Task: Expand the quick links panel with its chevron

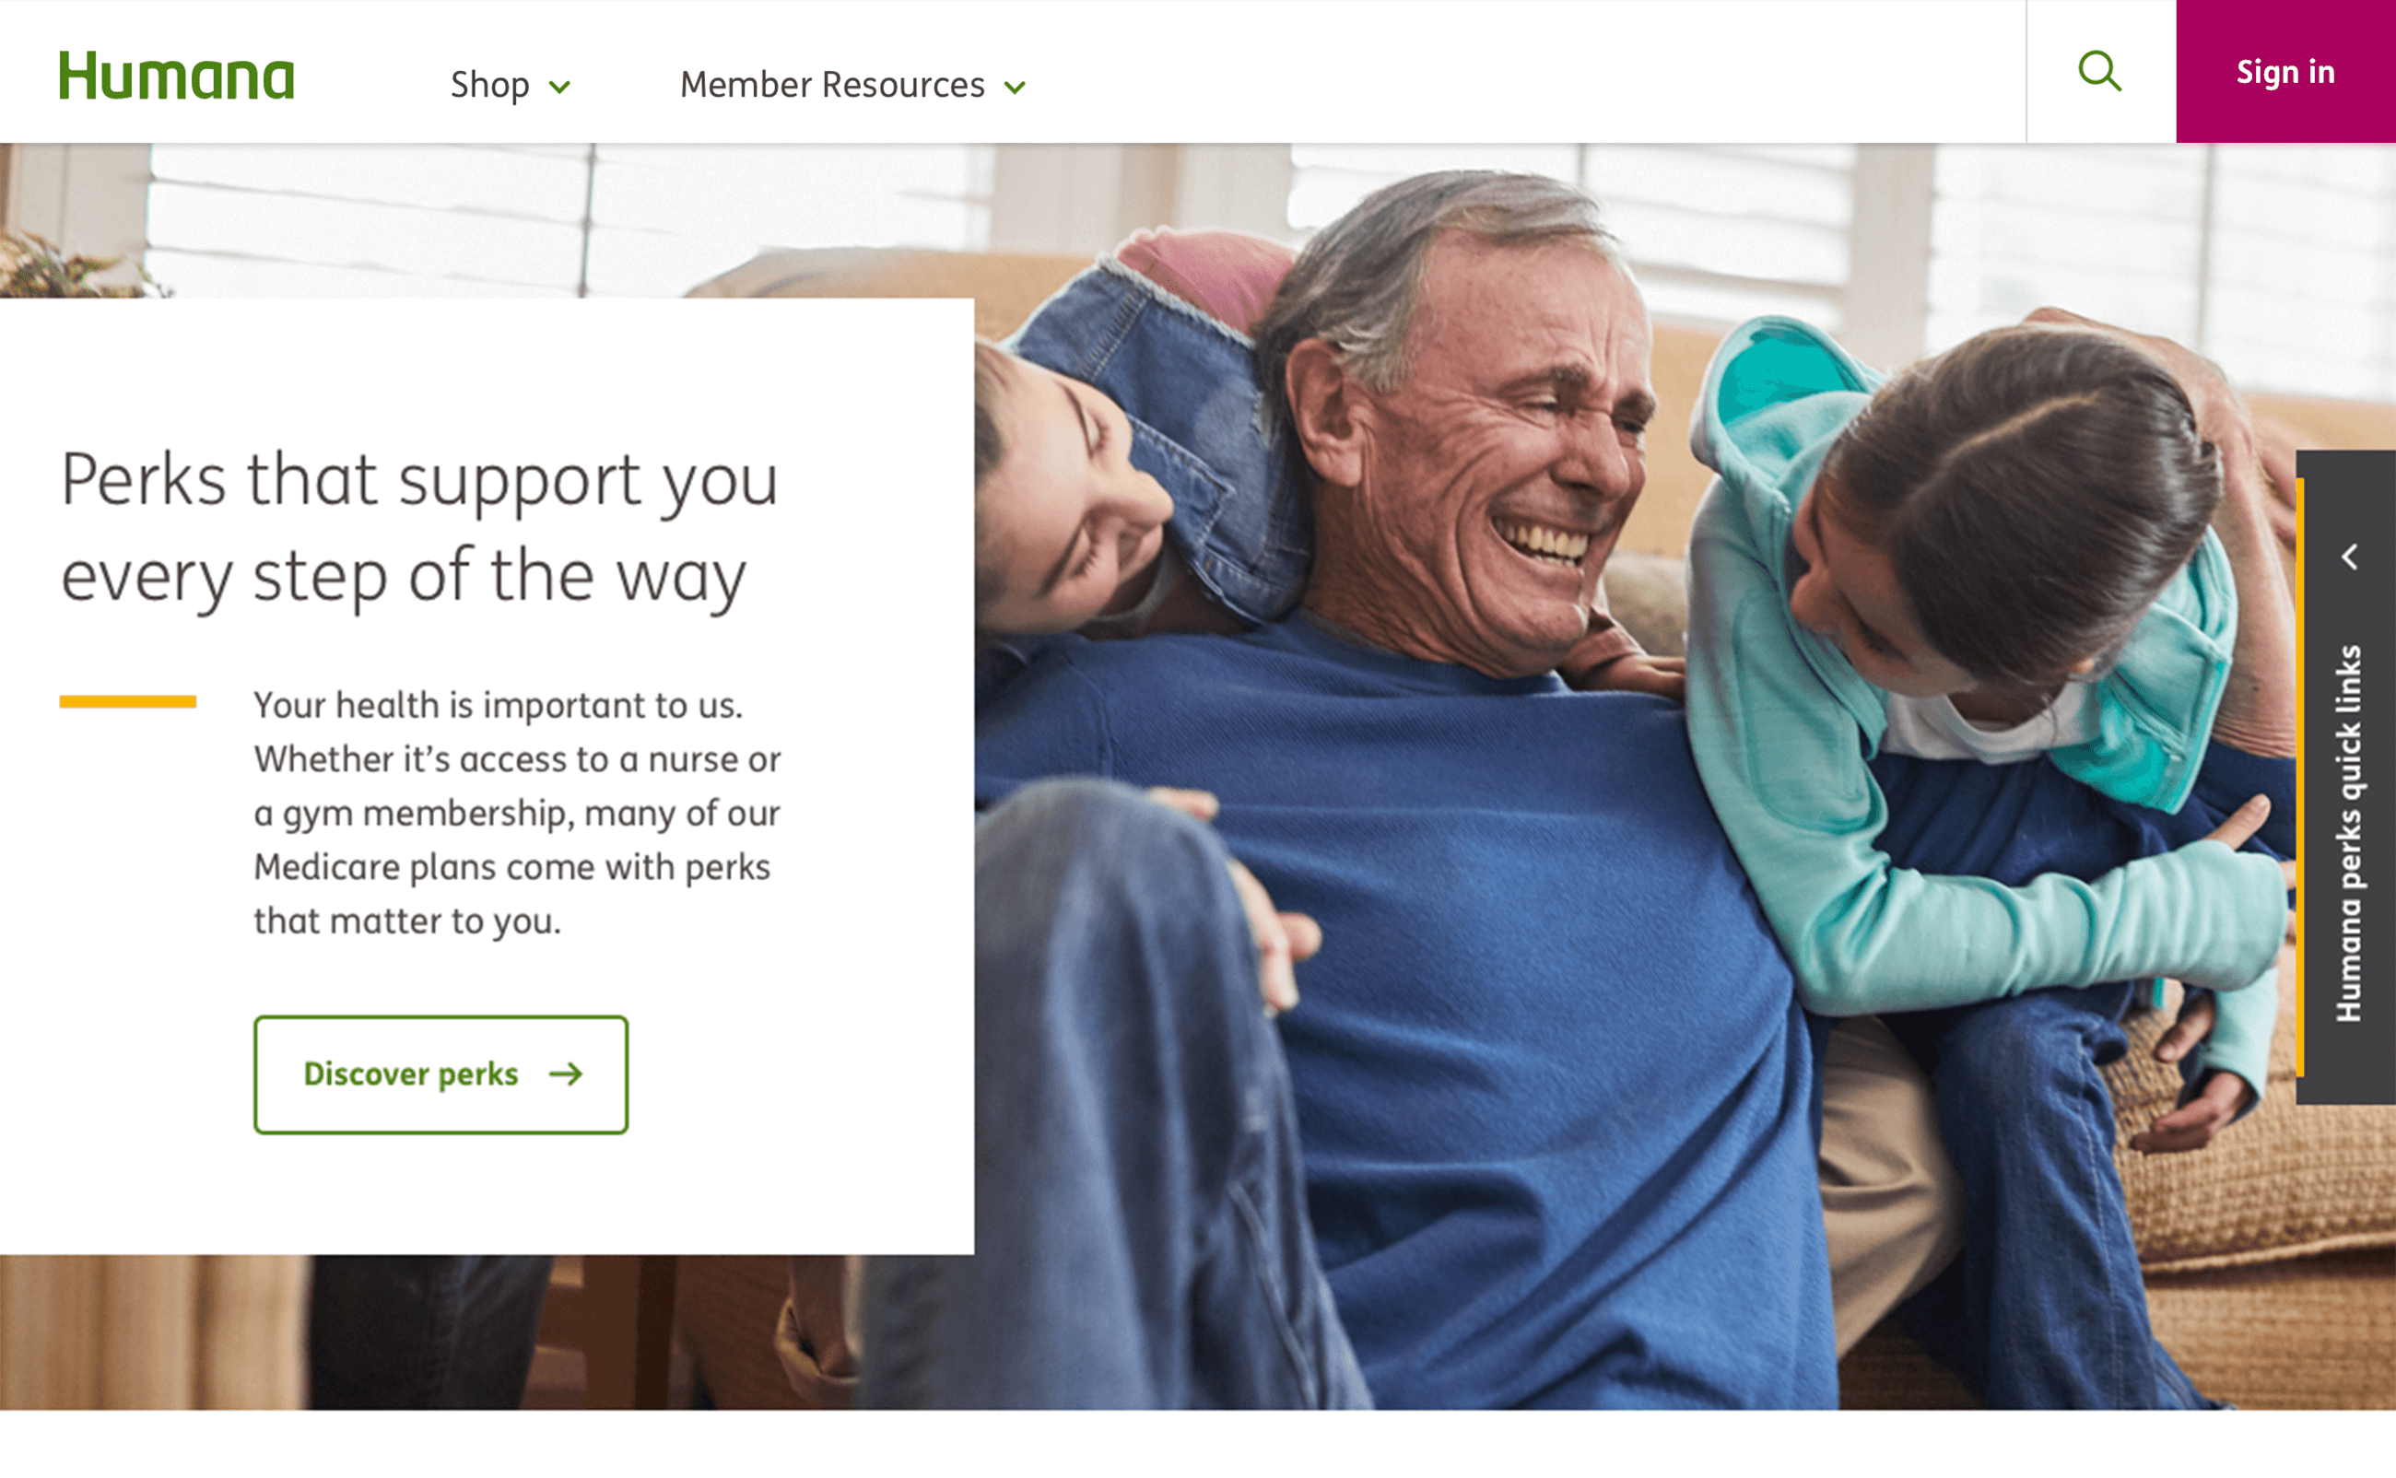Action: [x=2350, y=557]
